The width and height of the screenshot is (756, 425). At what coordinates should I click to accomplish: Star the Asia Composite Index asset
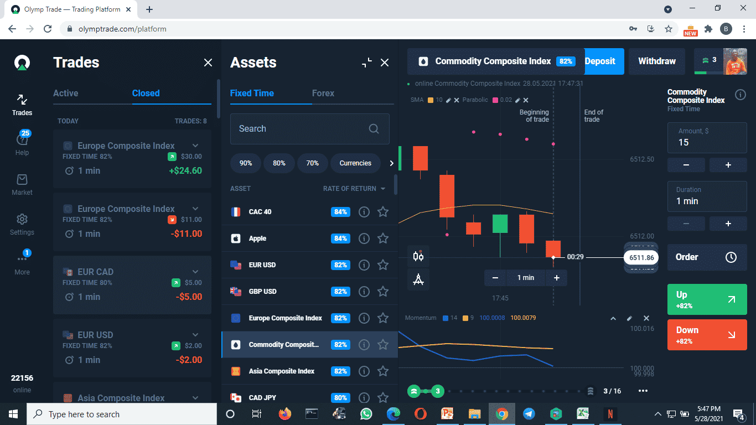tap(382, 371)
